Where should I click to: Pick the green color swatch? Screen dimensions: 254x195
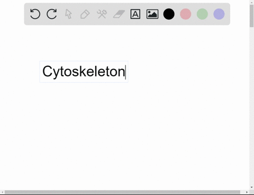[x=202, y=14]
